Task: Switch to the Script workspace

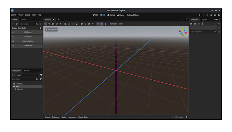Action: click(111, 15)
